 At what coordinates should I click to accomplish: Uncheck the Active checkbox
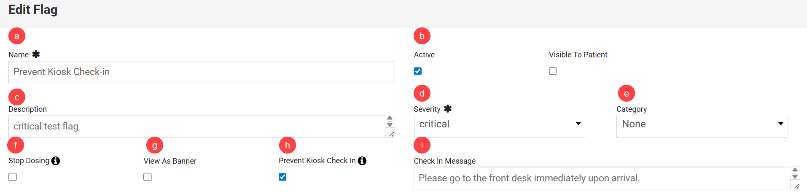(x=418, y=71)
